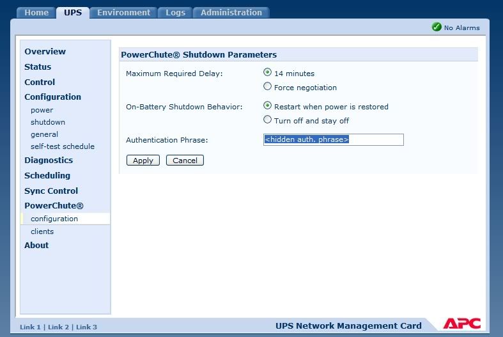
Task: Open self-test schedule settings
Action: 63,146
